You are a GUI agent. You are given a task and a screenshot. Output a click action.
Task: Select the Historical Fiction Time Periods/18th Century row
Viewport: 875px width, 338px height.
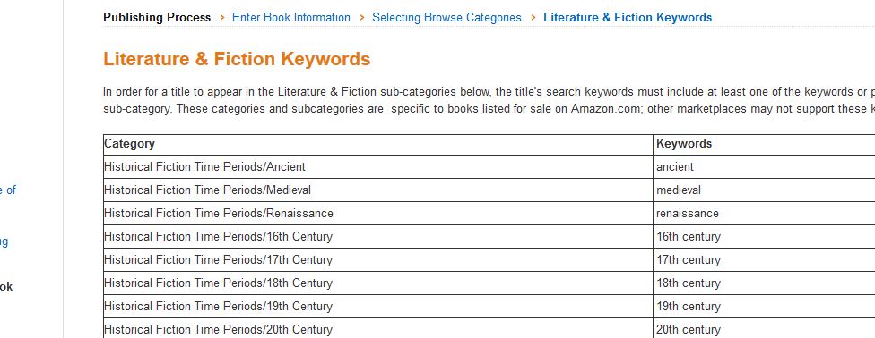tap(489, 283)
